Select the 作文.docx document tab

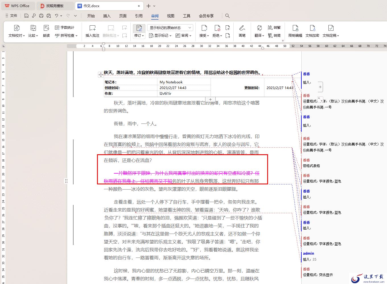click(x=109, y=6)
